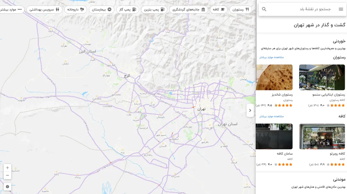347x194 pixels.
Task: Select the پمپ گاز filter chip
Action: click(x=128, y=9)
